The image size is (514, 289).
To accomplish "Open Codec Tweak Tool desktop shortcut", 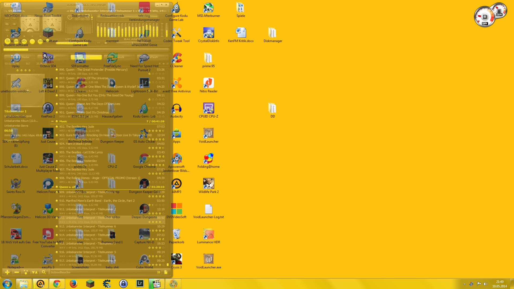I will [176, 35].
